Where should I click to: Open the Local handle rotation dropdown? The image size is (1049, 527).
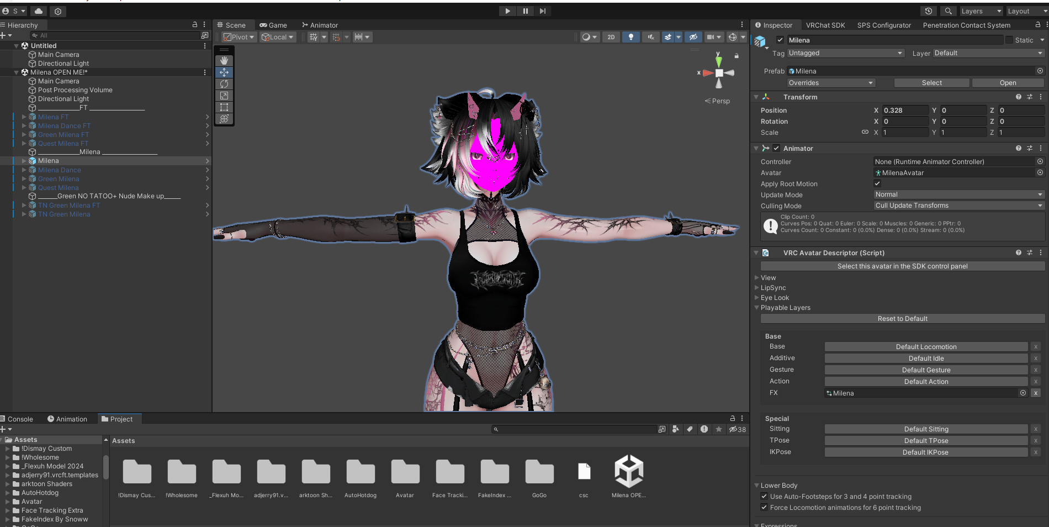coord(278,37)
